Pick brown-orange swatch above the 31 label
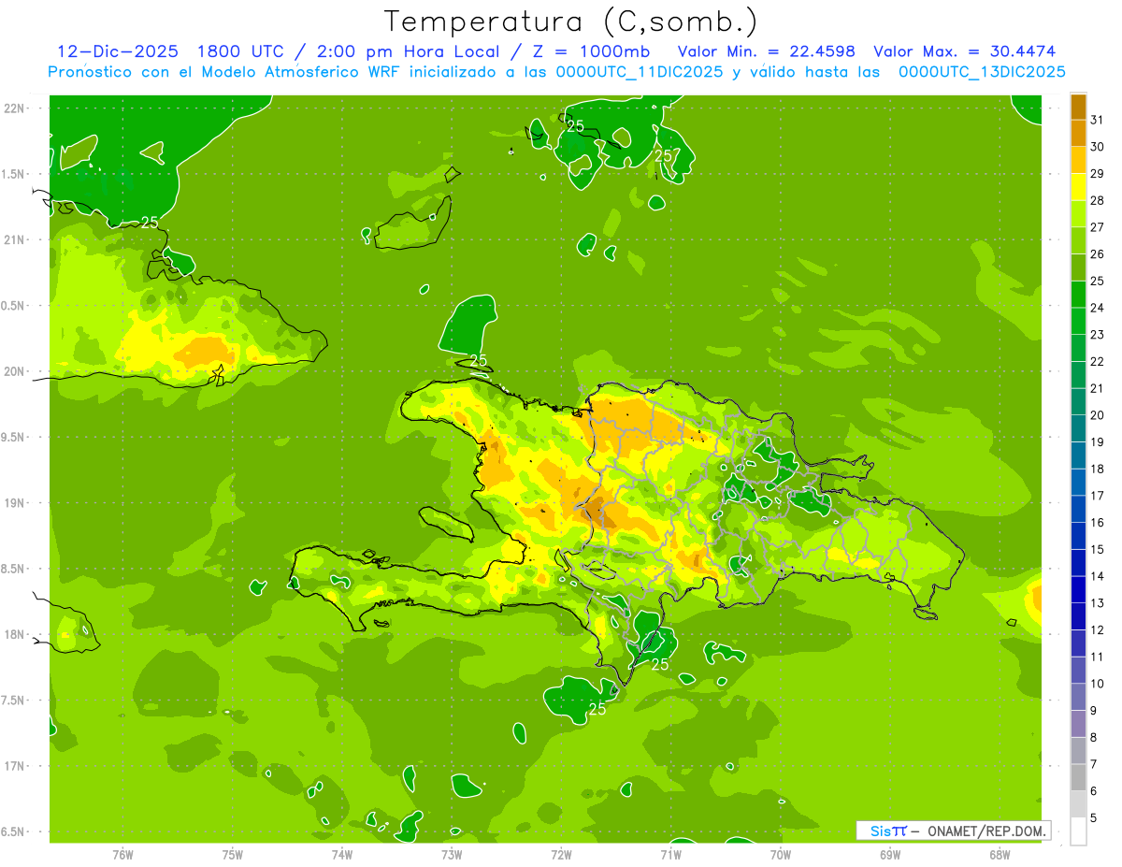Viewport: 1122px width, 867px height. tap(1078, 107)
